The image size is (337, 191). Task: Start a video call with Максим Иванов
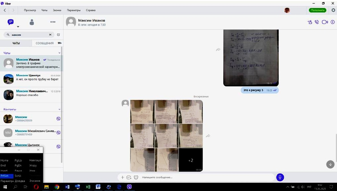coord(325,22)
